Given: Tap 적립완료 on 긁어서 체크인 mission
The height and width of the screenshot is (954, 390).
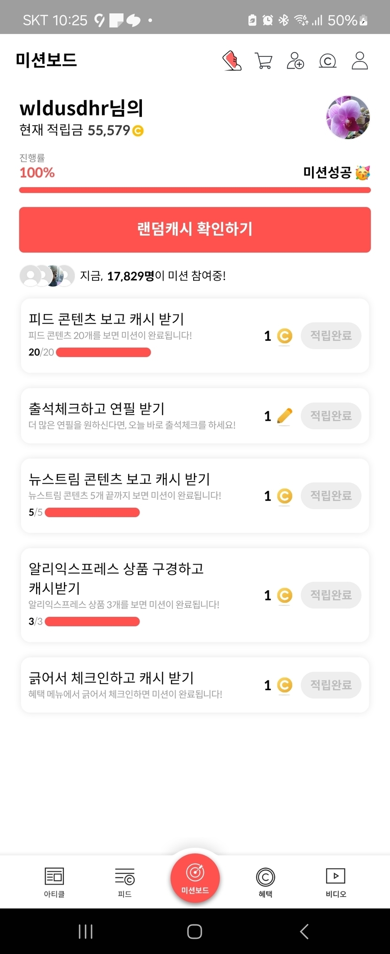Looking at the screenshot, I should [x=331, y=685].
